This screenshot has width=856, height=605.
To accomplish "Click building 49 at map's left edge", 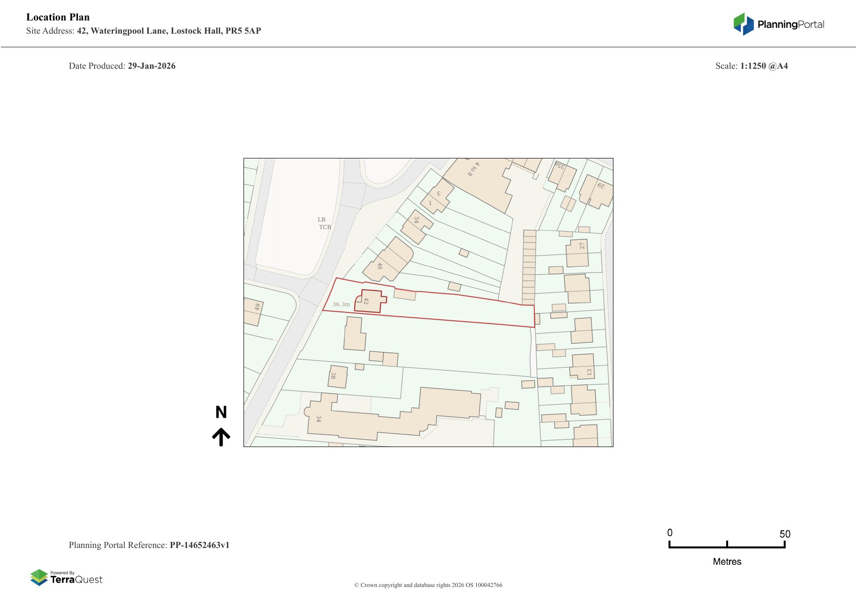I will (x=253, y=312).
